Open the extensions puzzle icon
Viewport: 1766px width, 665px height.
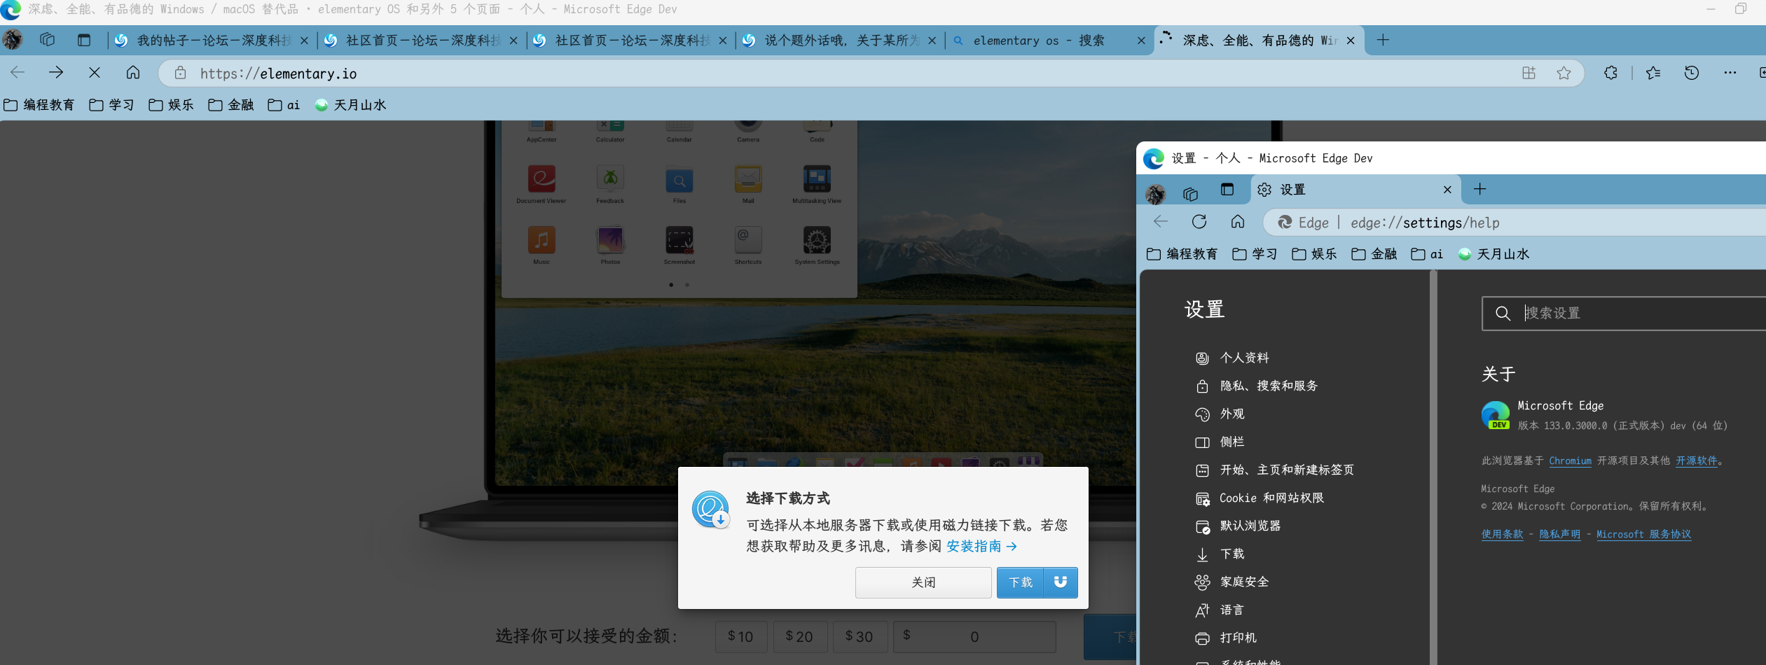point(1610,73)
